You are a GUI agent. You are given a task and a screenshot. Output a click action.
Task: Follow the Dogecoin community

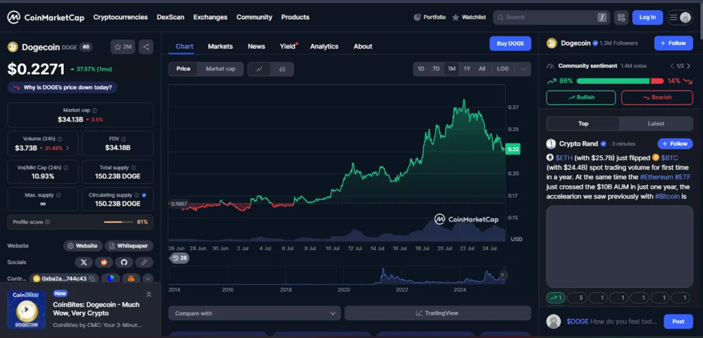[673, 43]
